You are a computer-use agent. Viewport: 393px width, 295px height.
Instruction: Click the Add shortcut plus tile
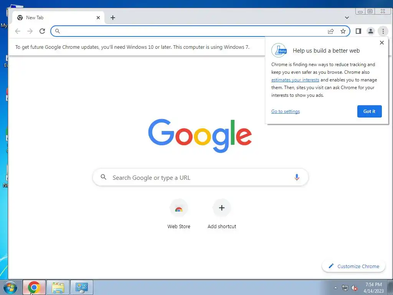[221, 208]
